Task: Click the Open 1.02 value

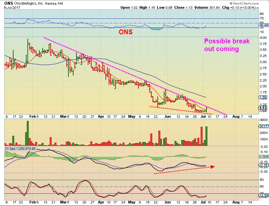Action: click(129, 7)
